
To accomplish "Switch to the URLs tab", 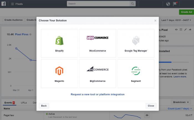I will (24, 103).
